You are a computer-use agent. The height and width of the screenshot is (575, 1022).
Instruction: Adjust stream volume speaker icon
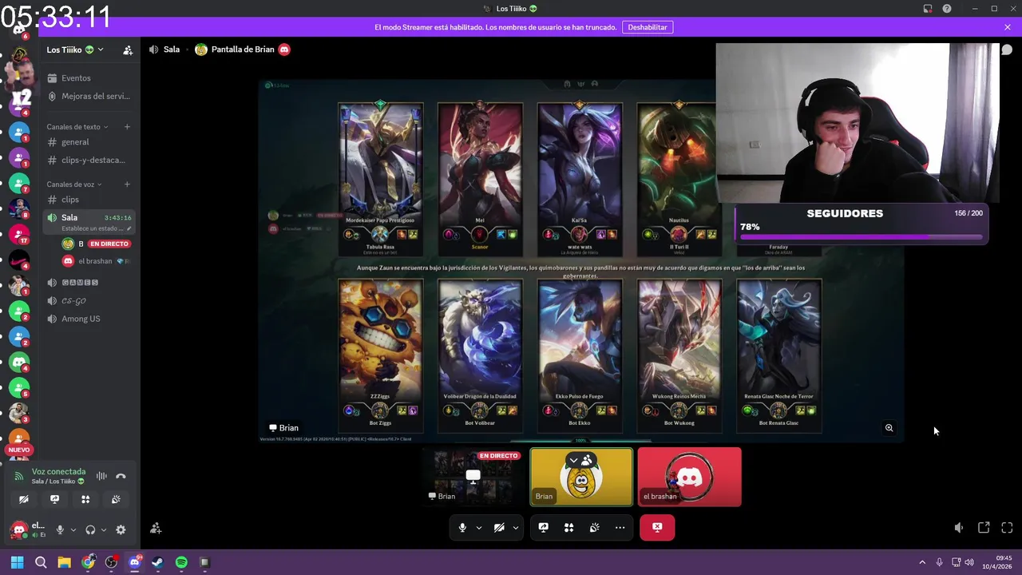959,528
